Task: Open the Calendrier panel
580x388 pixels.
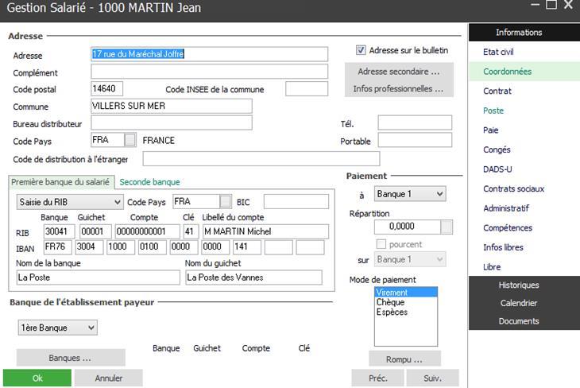Action: point(524,303)
